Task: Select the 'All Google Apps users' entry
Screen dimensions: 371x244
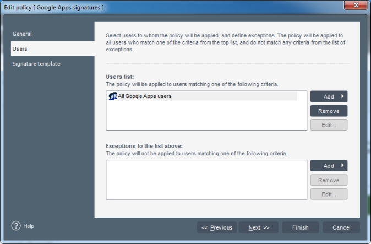Action: (203, 96)
